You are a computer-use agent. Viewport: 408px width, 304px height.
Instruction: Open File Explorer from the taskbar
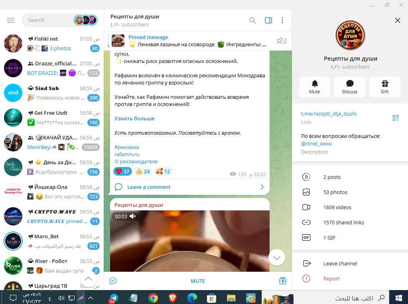231,298
